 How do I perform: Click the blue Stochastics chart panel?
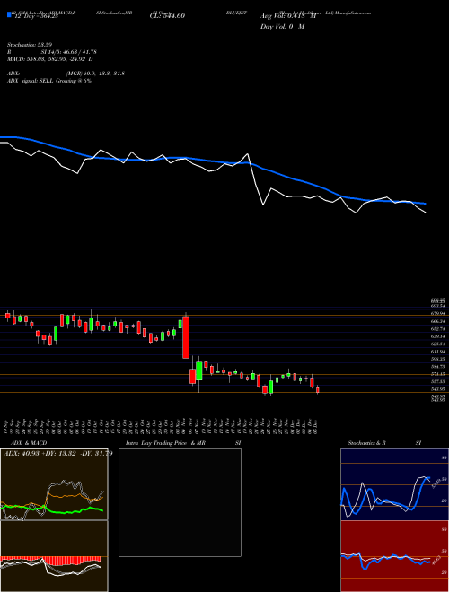tap(394, 484)
